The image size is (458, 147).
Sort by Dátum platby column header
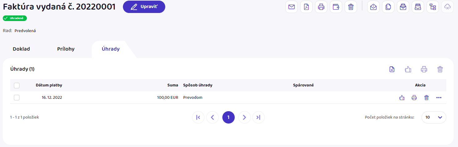point(49,85)
